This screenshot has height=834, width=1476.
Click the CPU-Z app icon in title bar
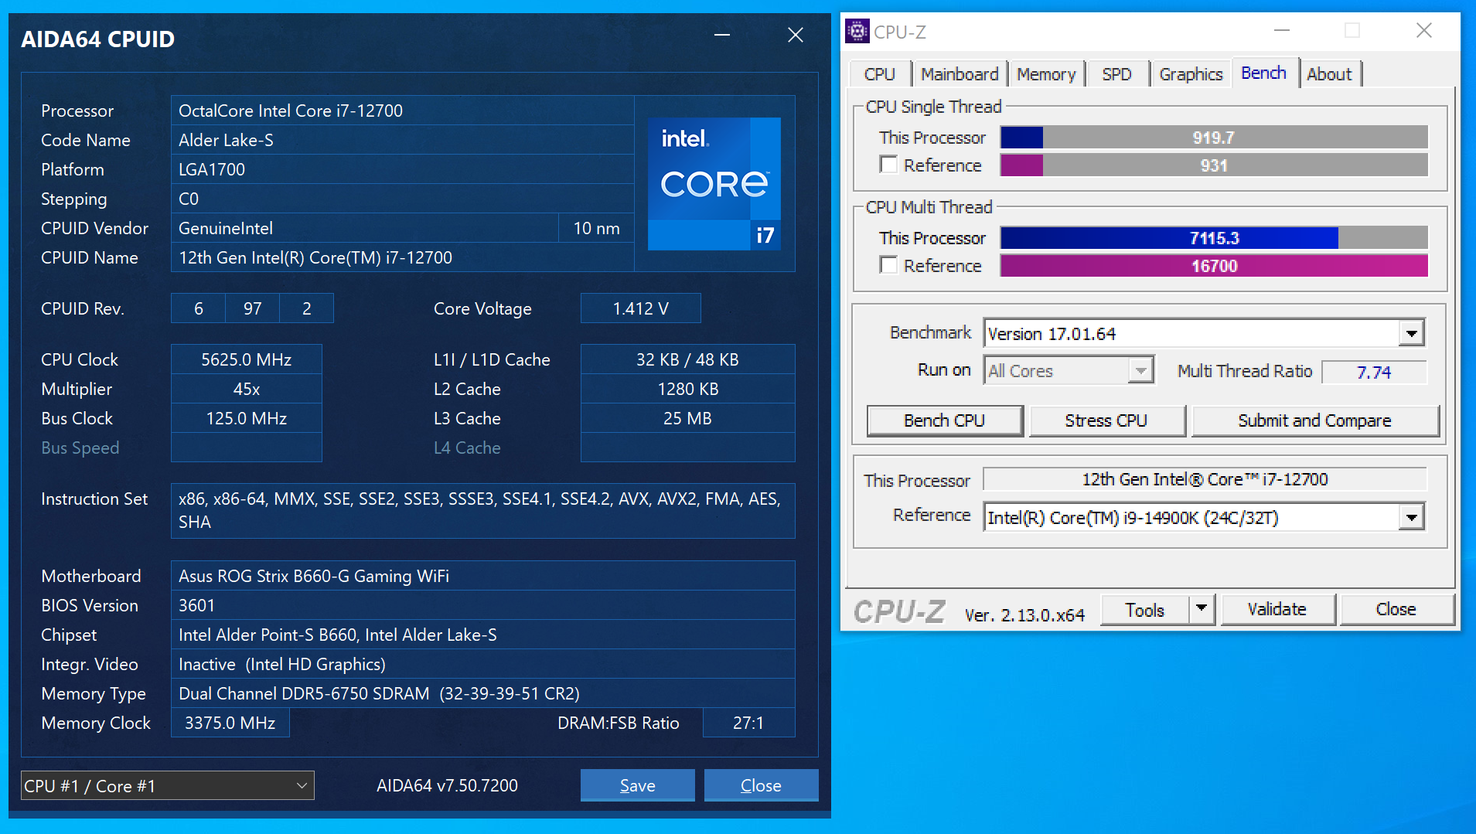[x=857, y=32]
